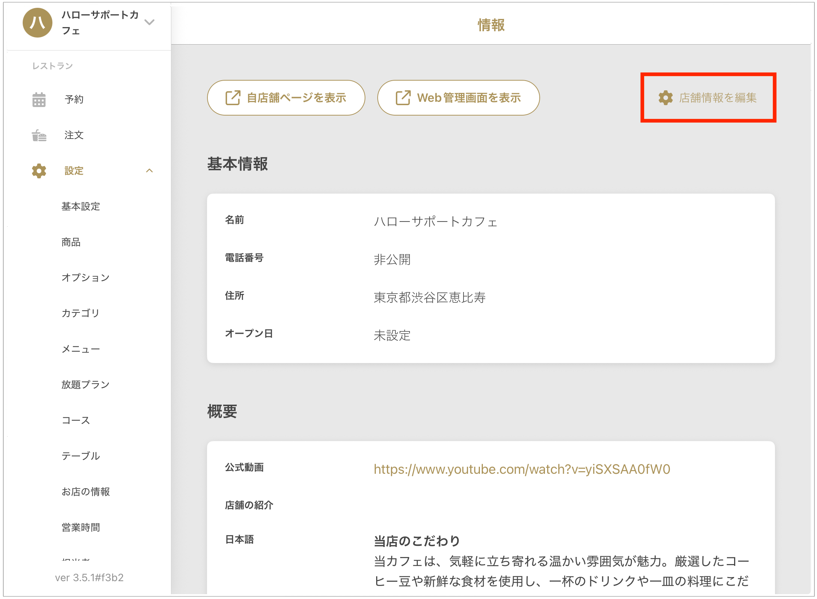
Task: Open カテゴリ settings page
Action: click(x=81, y=313)
